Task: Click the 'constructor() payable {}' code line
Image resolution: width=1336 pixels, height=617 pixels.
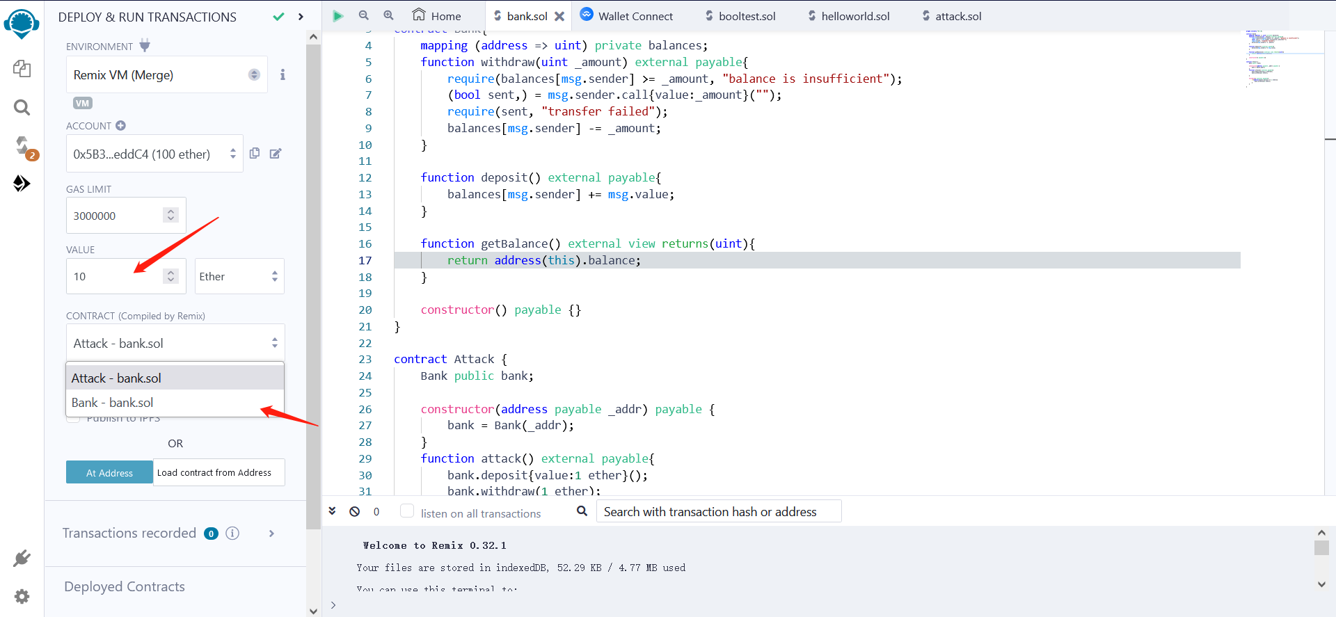Action: pyautogui.click(x=501, y=310)
